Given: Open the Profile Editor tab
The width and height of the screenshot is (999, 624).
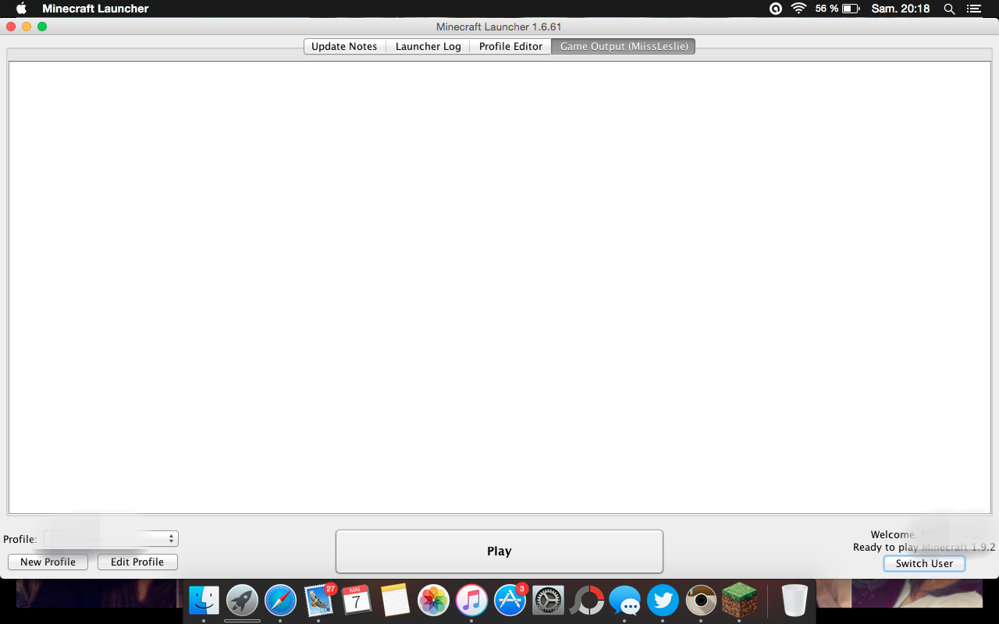Looking at the screenshot, I should (x=510, y=47).
